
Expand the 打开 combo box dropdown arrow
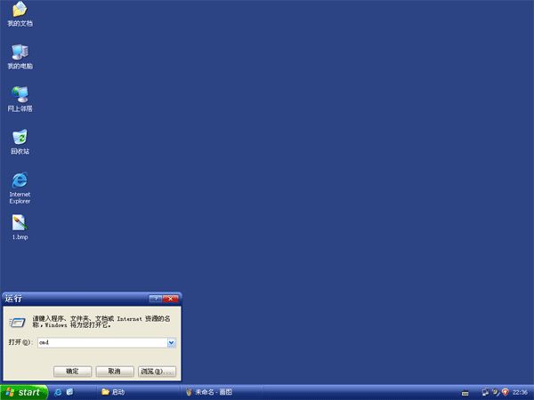point(171,343)
